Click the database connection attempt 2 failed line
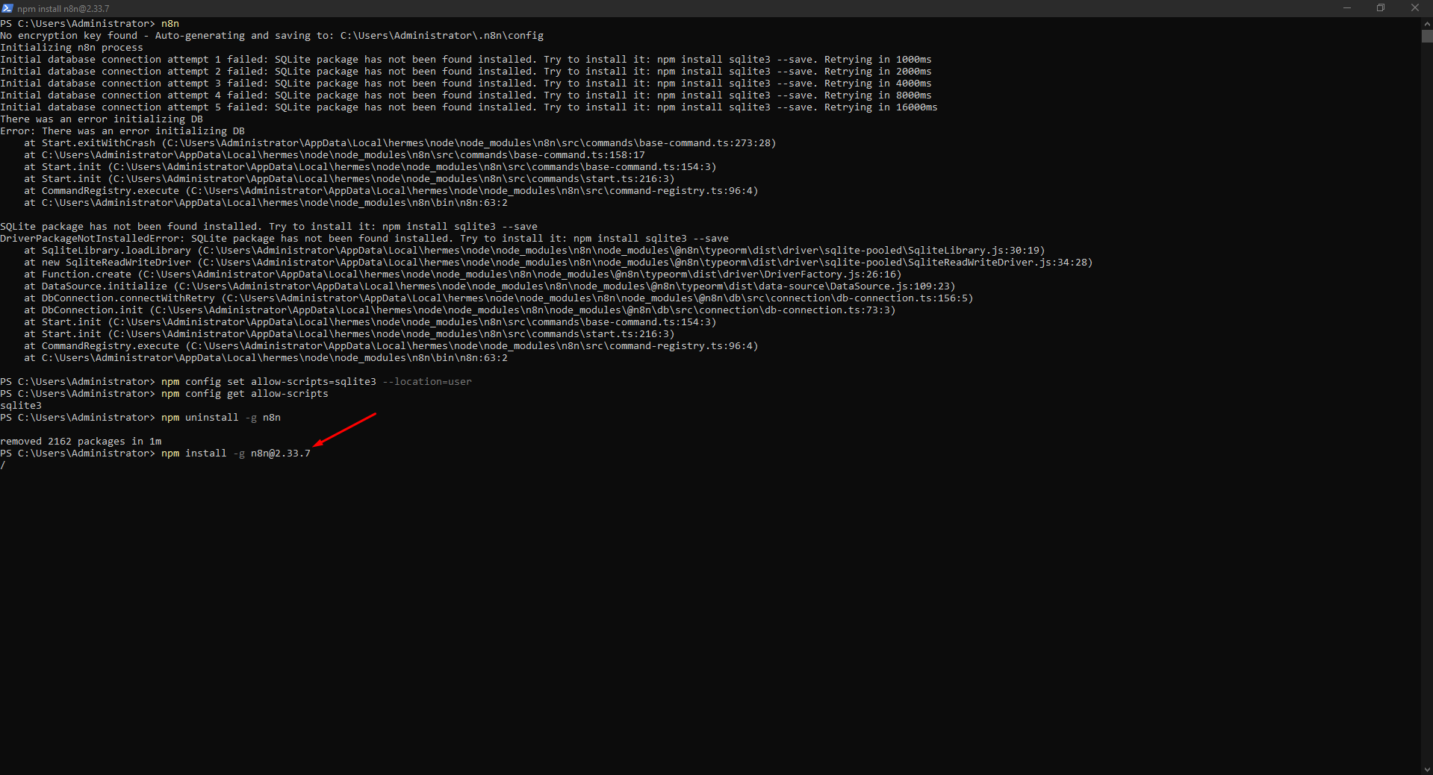1433x775 pixels. (x=466, y=72)
